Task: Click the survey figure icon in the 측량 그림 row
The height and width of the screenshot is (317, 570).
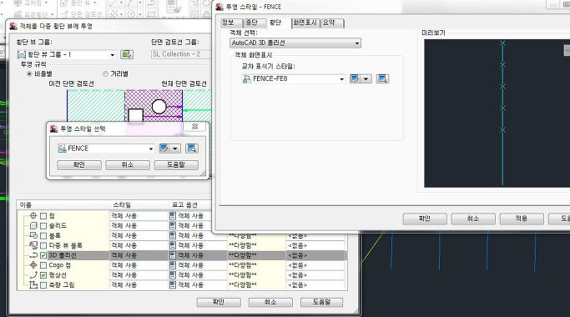Action: tap(33, 284)
